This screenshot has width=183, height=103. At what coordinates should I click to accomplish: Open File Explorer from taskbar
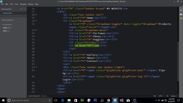coord(69,100)
